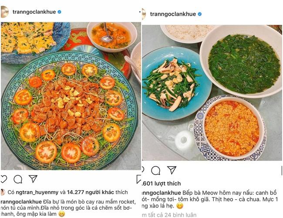The image size is (283, 218).
Task: Open comments on the left beef dish post
Action: (18, 179)
